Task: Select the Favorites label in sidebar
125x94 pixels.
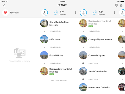Action: coord(14,13)
